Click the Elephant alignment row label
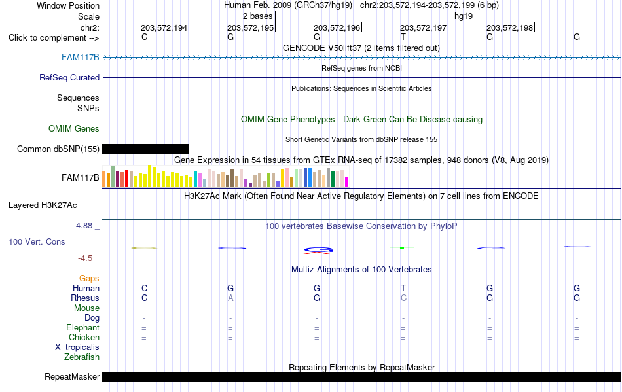622x392 pixels. coord(83,328)
